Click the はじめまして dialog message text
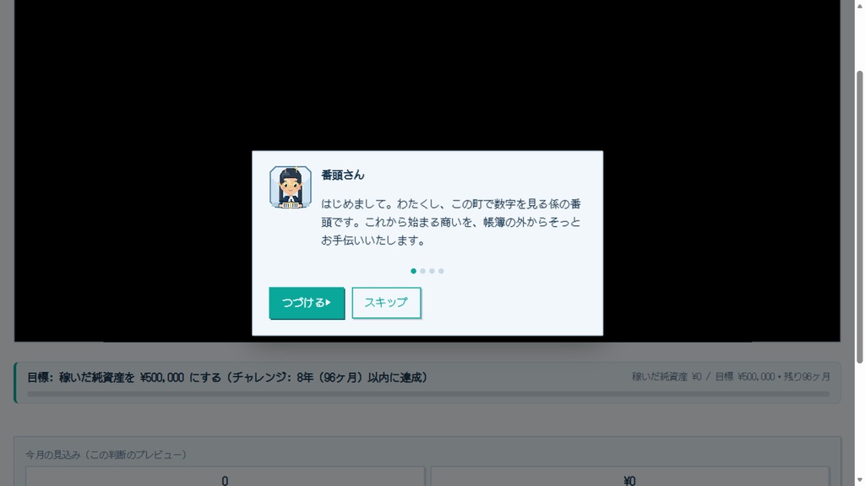Screen dimensions: 865x486 (451, 222)
